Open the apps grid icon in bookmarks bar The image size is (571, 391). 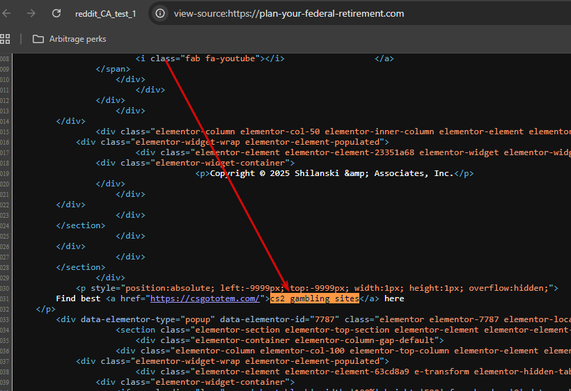pyautogui.click(x=5, y=39)
